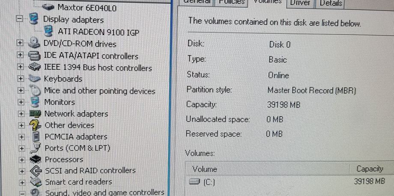This screenshot has height=196, width=394.
Task: Click the DVD/CD-ROM drives icon
Action: 34,43
